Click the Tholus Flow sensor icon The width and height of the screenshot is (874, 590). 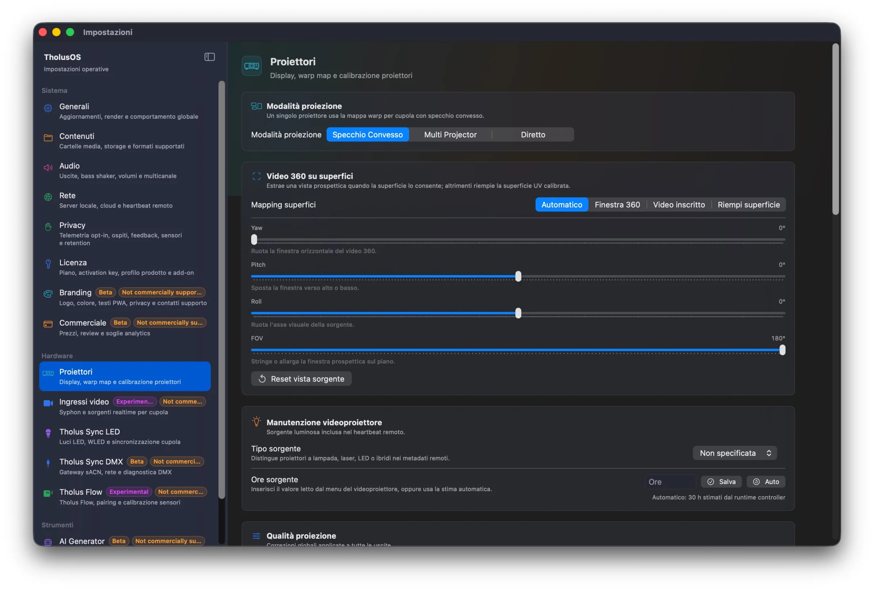point(48,493)
